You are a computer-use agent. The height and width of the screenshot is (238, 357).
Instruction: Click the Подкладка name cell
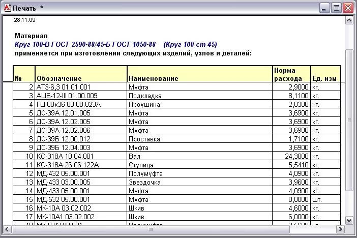(200, 96)
